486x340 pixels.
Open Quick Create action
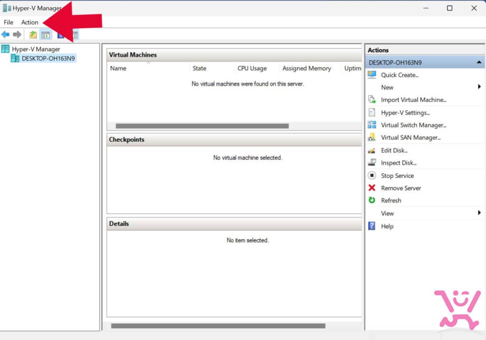coord(400,75)
